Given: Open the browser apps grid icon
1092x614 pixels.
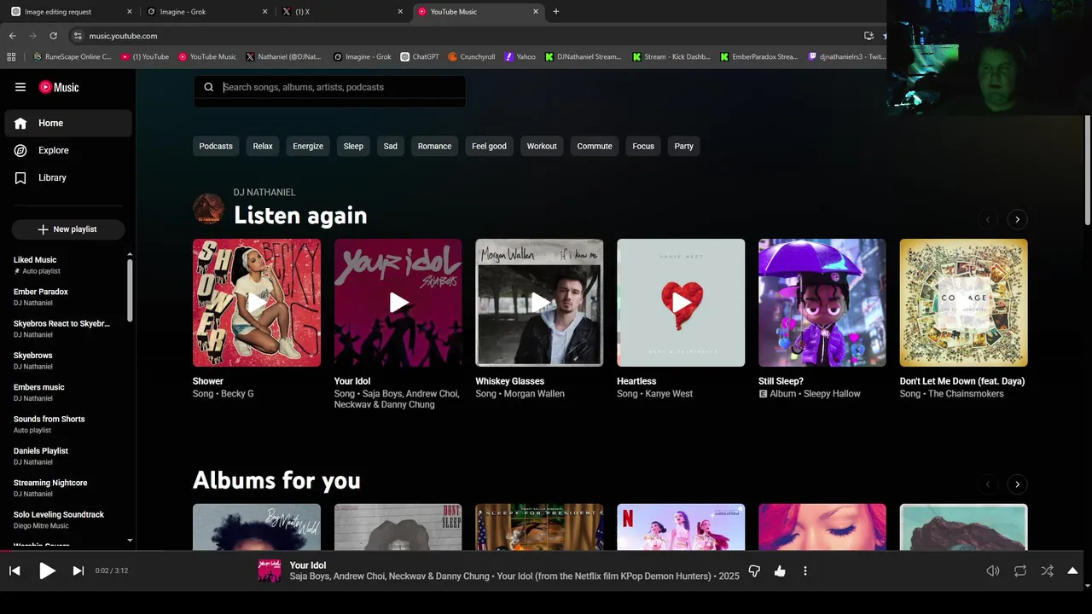Looking at the screenshot, I should pyautogui.click(x=11, y=57).
